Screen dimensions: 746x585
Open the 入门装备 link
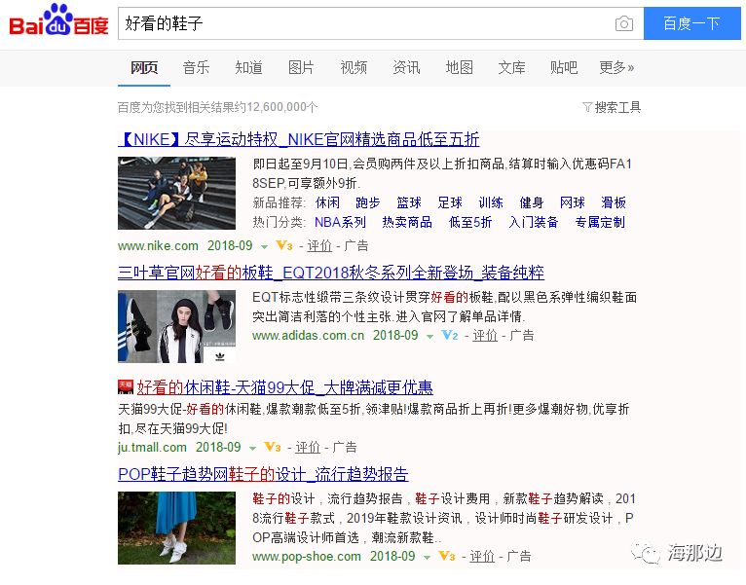pos(533,222)
